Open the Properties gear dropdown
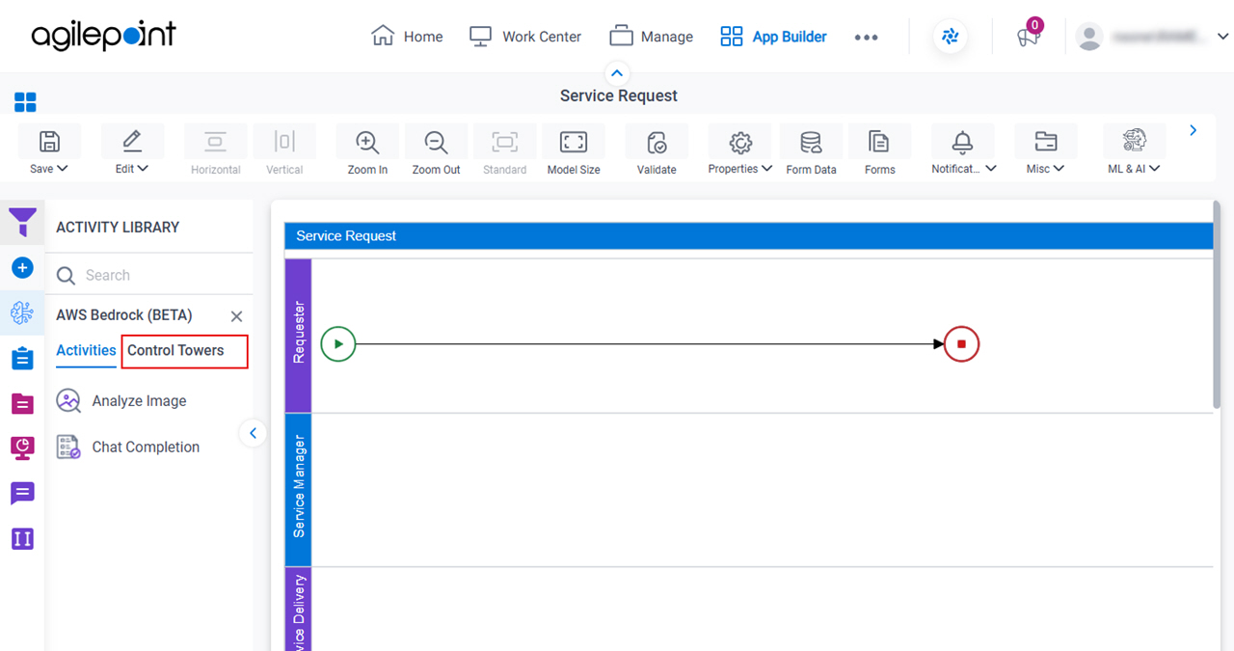 (739, 151)
